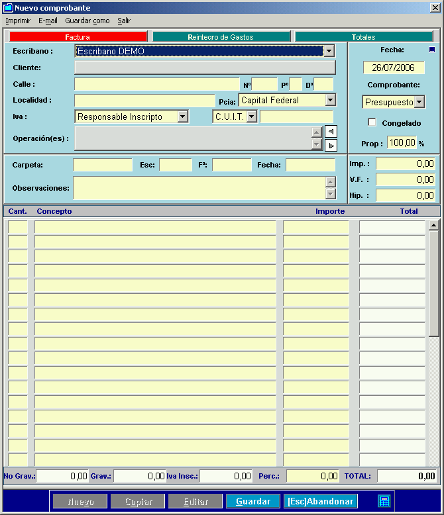Switch to the Totales tab
Screen dimensions: 444x515
pyautogui.click(x=363, y=36)
